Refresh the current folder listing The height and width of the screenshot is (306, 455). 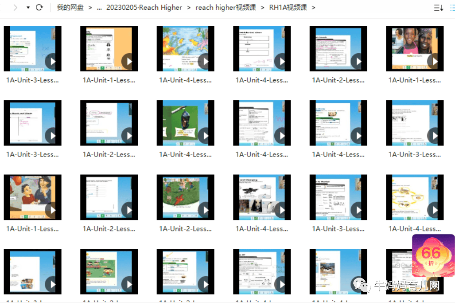pyautogui.click(x=39, y=8)
